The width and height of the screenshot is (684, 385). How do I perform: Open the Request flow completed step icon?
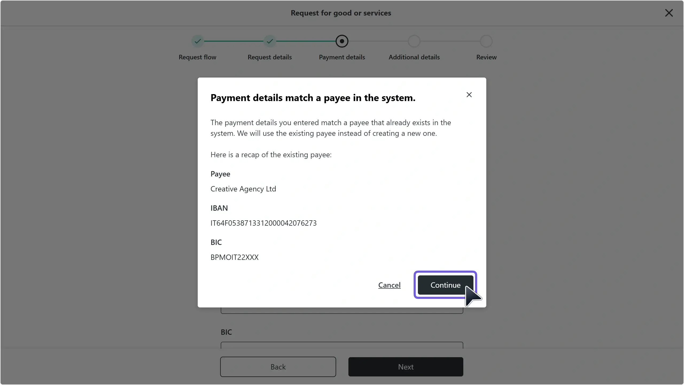[198, 41]
